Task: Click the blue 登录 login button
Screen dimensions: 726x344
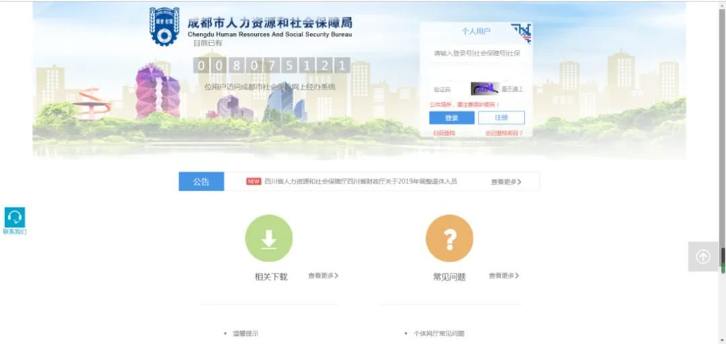Action: (x=452, y=118)
